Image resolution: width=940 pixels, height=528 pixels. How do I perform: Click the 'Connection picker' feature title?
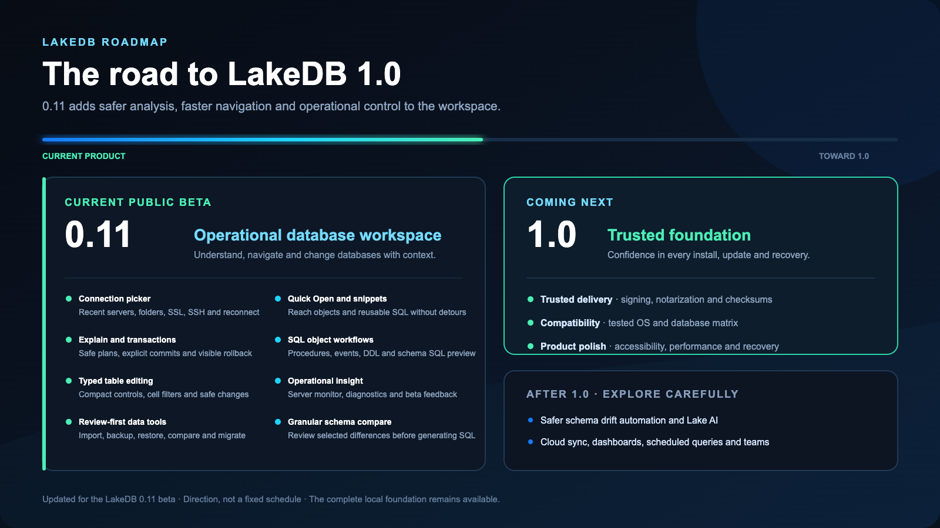coord(115,299)
